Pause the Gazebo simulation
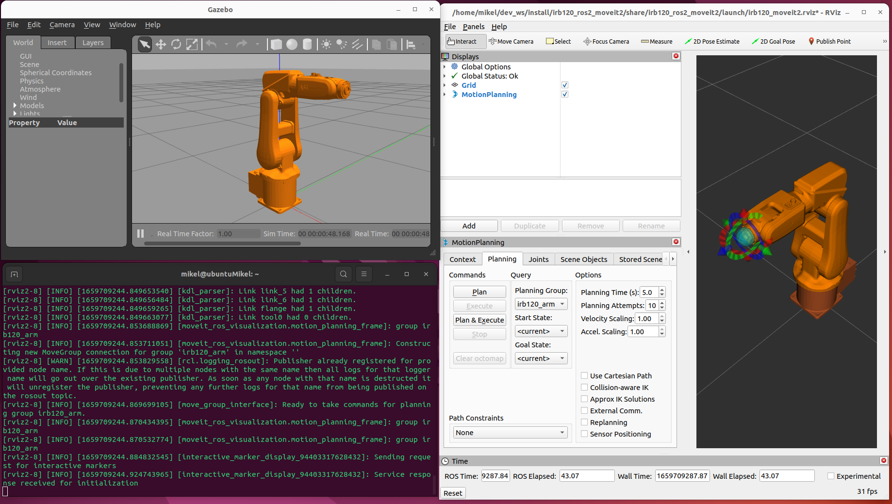 [x=141, y=234]
